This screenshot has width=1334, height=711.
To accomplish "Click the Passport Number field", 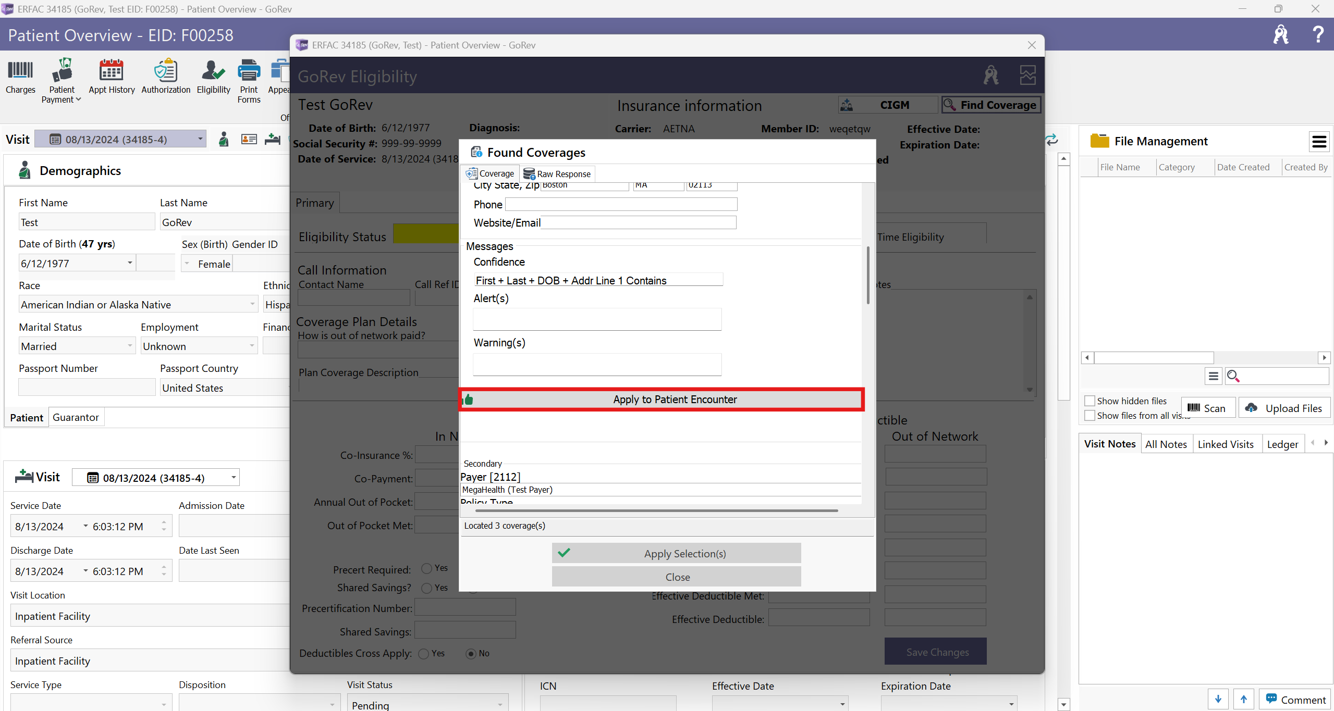I will click(87, 387).
